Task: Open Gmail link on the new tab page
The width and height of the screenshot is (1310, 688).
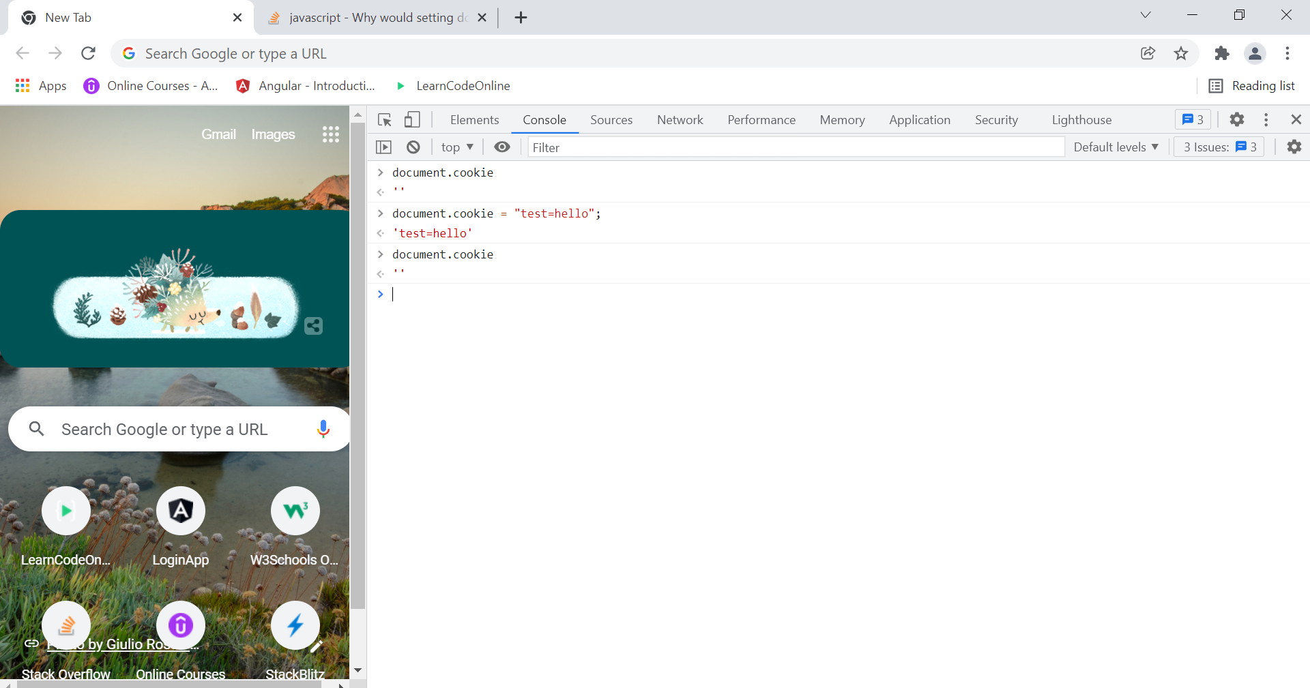Action: (218, 134)
